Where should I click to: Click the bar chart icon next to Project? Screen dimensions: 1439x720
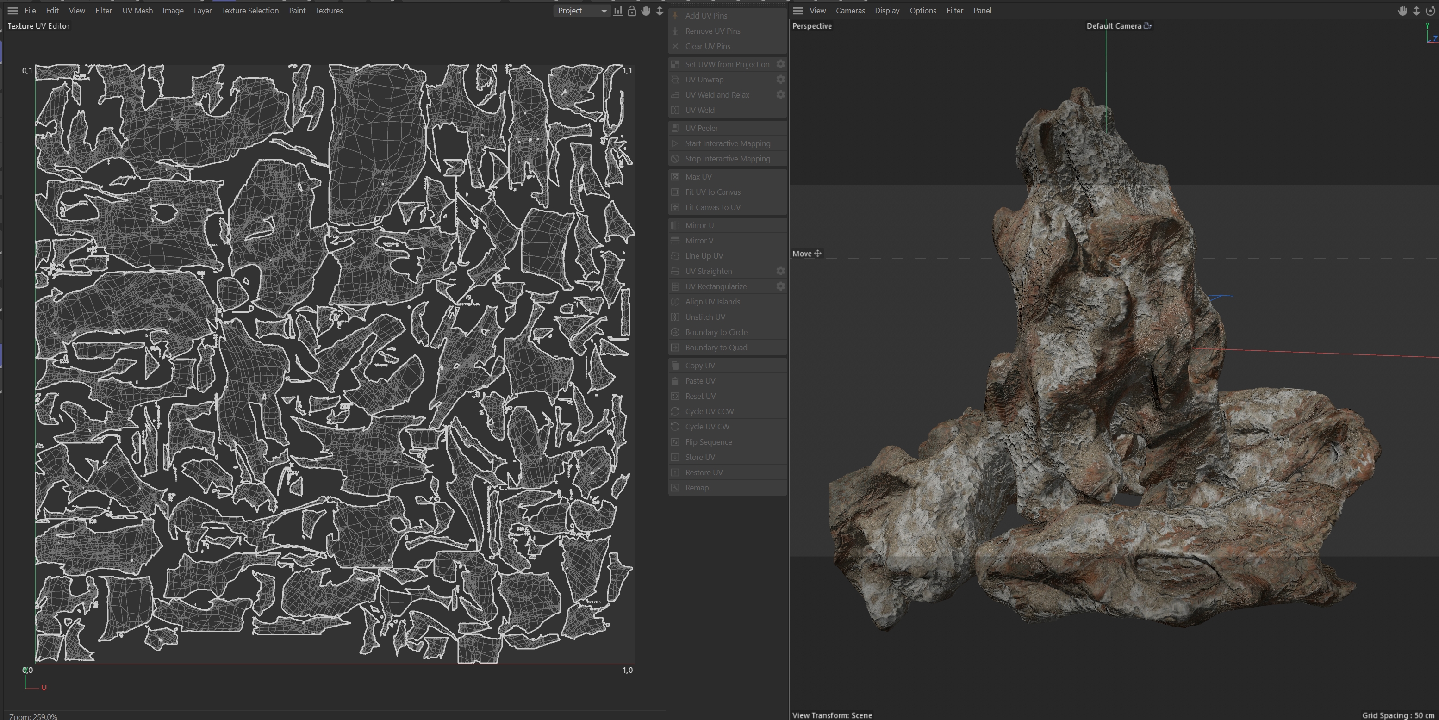pos(618,11)
